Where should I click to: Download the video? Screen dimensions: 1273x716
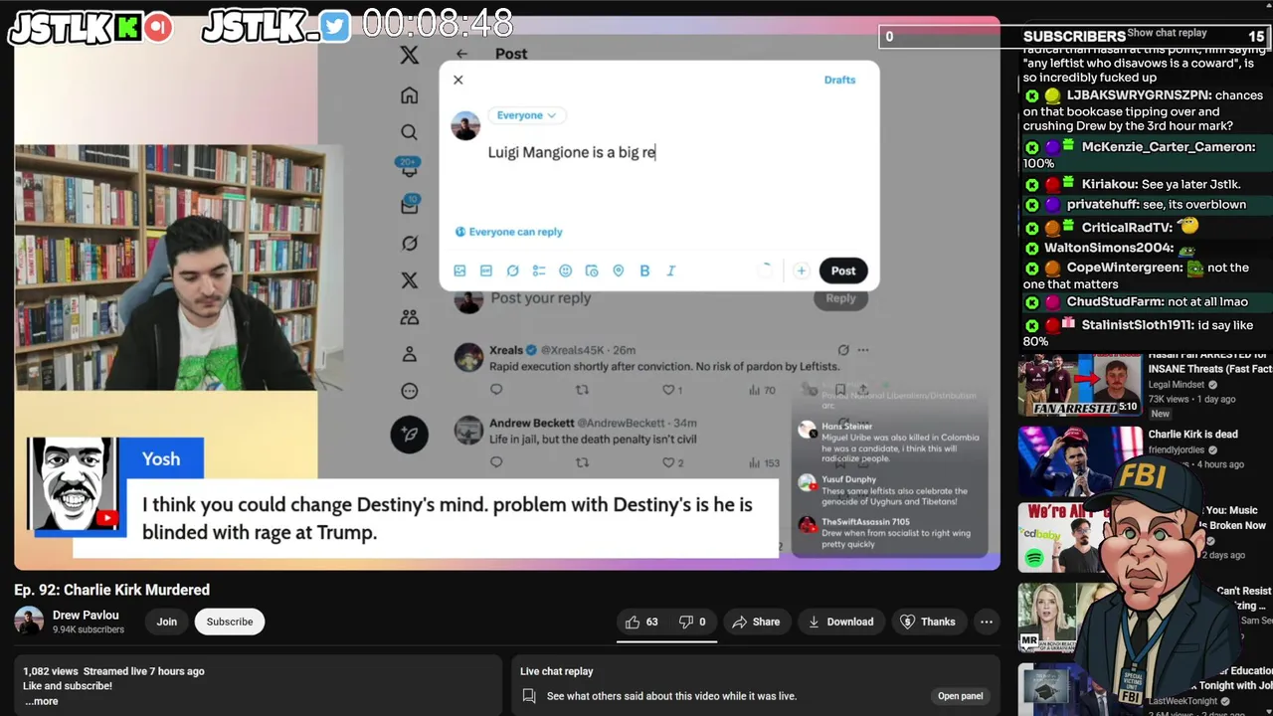pyautogui.click(x=840, y=622)
